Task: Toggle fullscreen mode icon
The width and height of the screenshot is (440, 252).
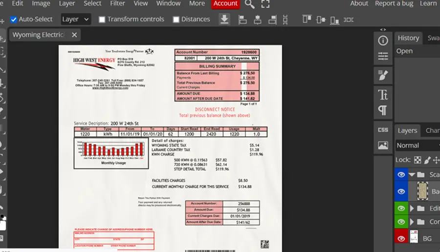Action: pyautogui.click(x=265, y=3)
